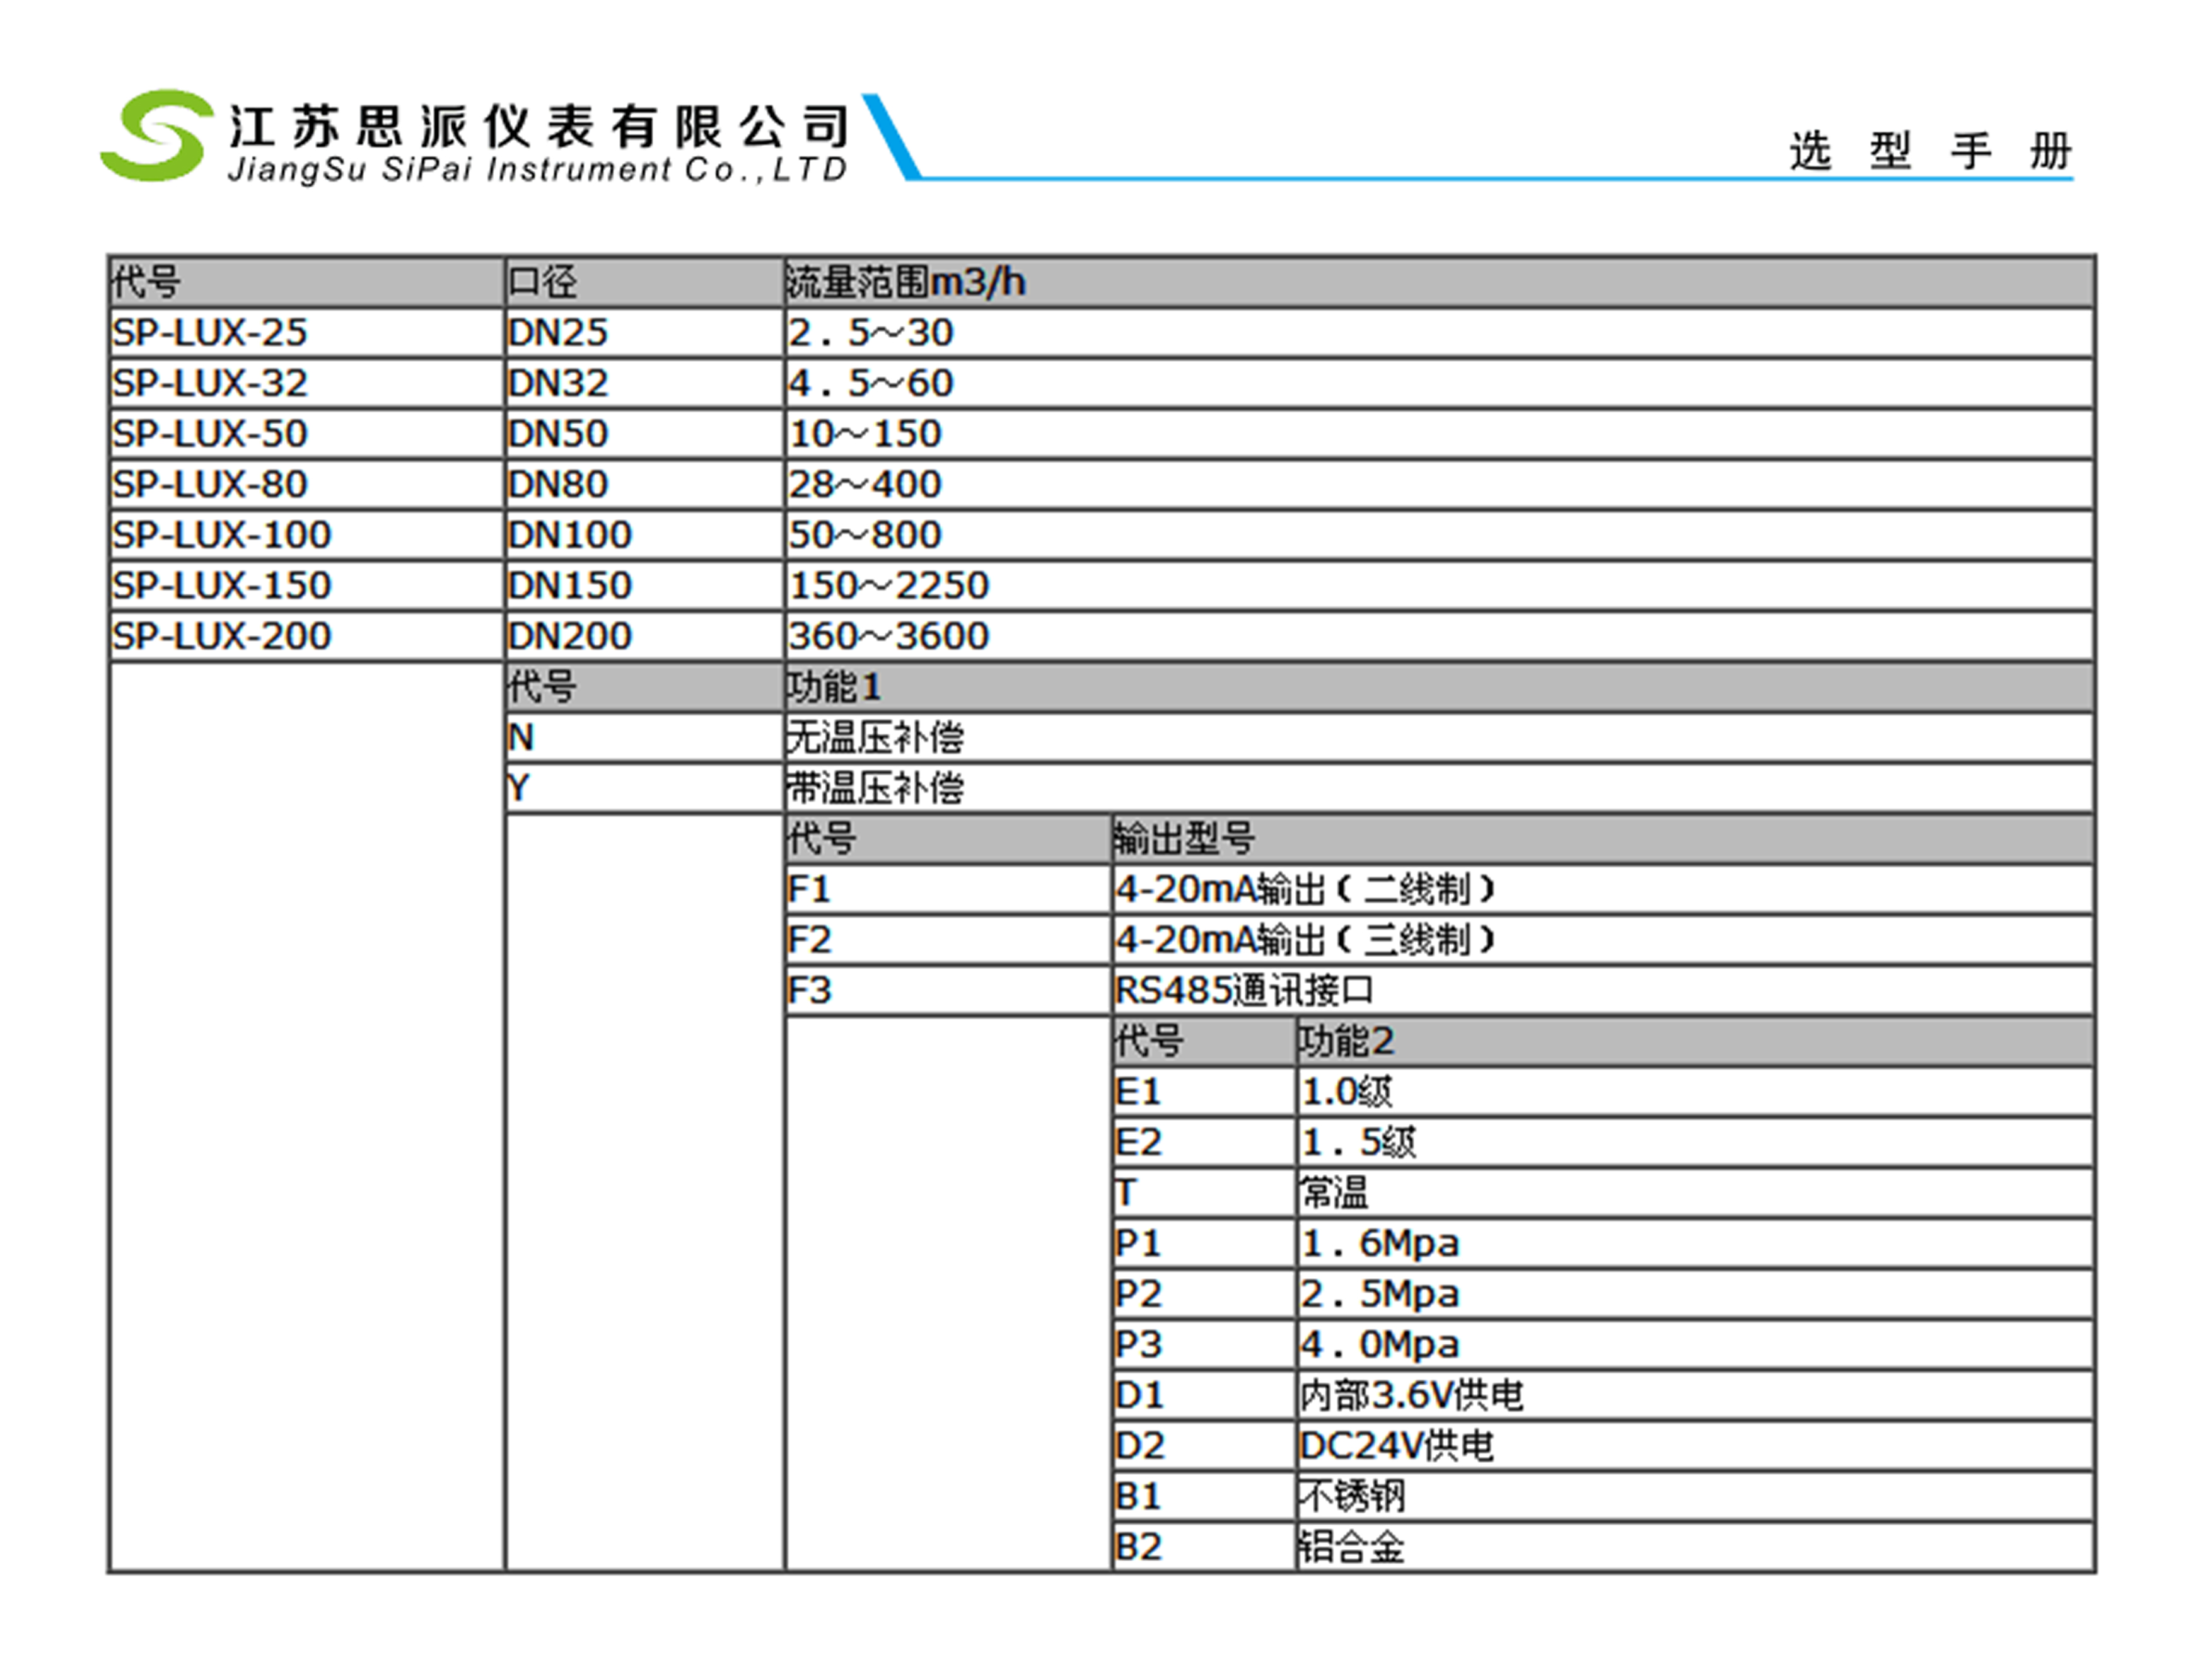Click the P1 code cell
Viewport: 2212px width, 1674px height.
pyautogui.click(x=1204, y=1244)
